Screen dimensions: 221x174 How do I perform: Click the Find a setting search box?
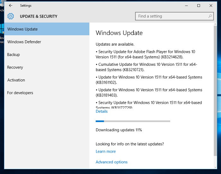coord(174,16)
